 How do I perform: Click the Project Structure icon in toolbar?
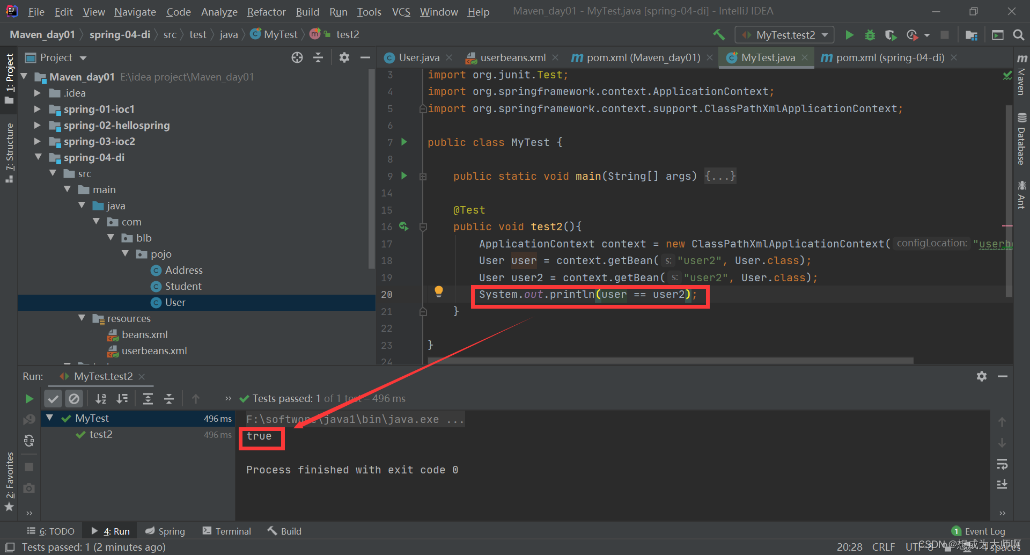[971, 35]
